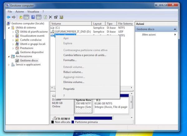This screenshot has height=136, width=187.
Task: Click the Back arrow toolbar icon
Action: click(9, 17)
